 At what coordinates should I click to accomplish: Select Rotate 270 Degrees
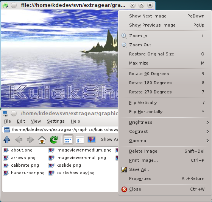point(165,92)
